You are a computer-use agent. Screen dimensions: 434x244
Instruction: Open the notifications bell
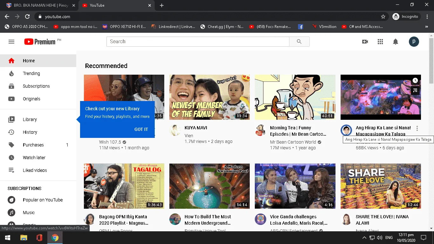point(396,42)
